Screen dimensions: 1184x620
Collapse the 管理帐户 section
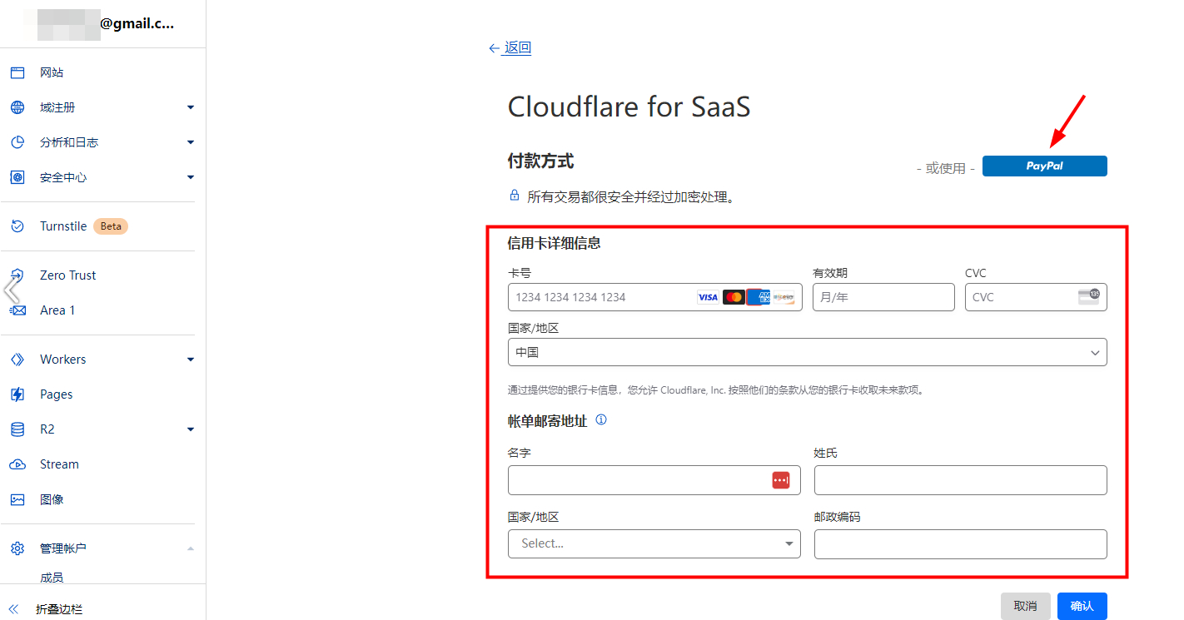[190, 548]
